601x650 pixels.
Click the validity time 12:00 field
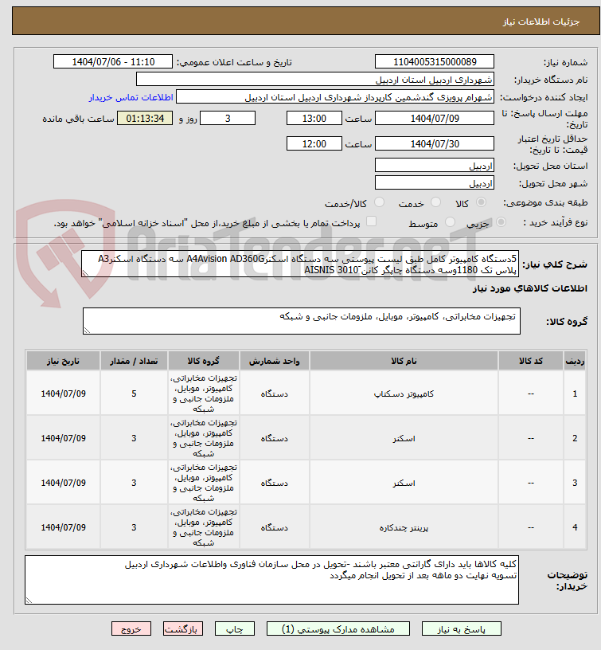314,143
